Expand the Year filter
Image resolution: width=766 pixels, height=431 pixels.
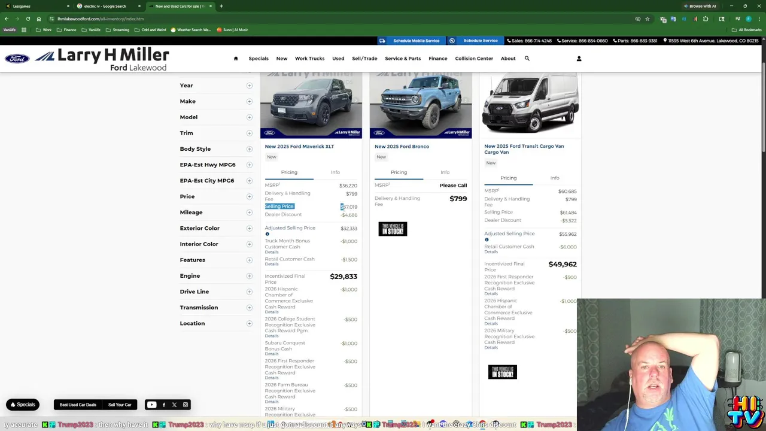[216, 86]
